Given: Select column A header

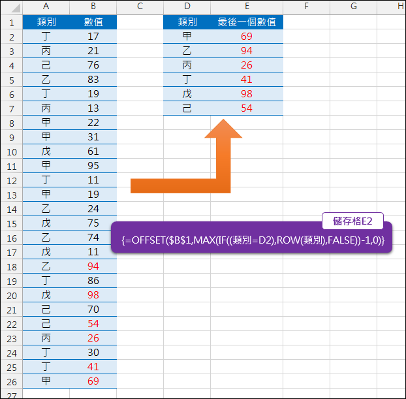Looking at the screenshot, I should pyautogui.click(x=46, y=7).
